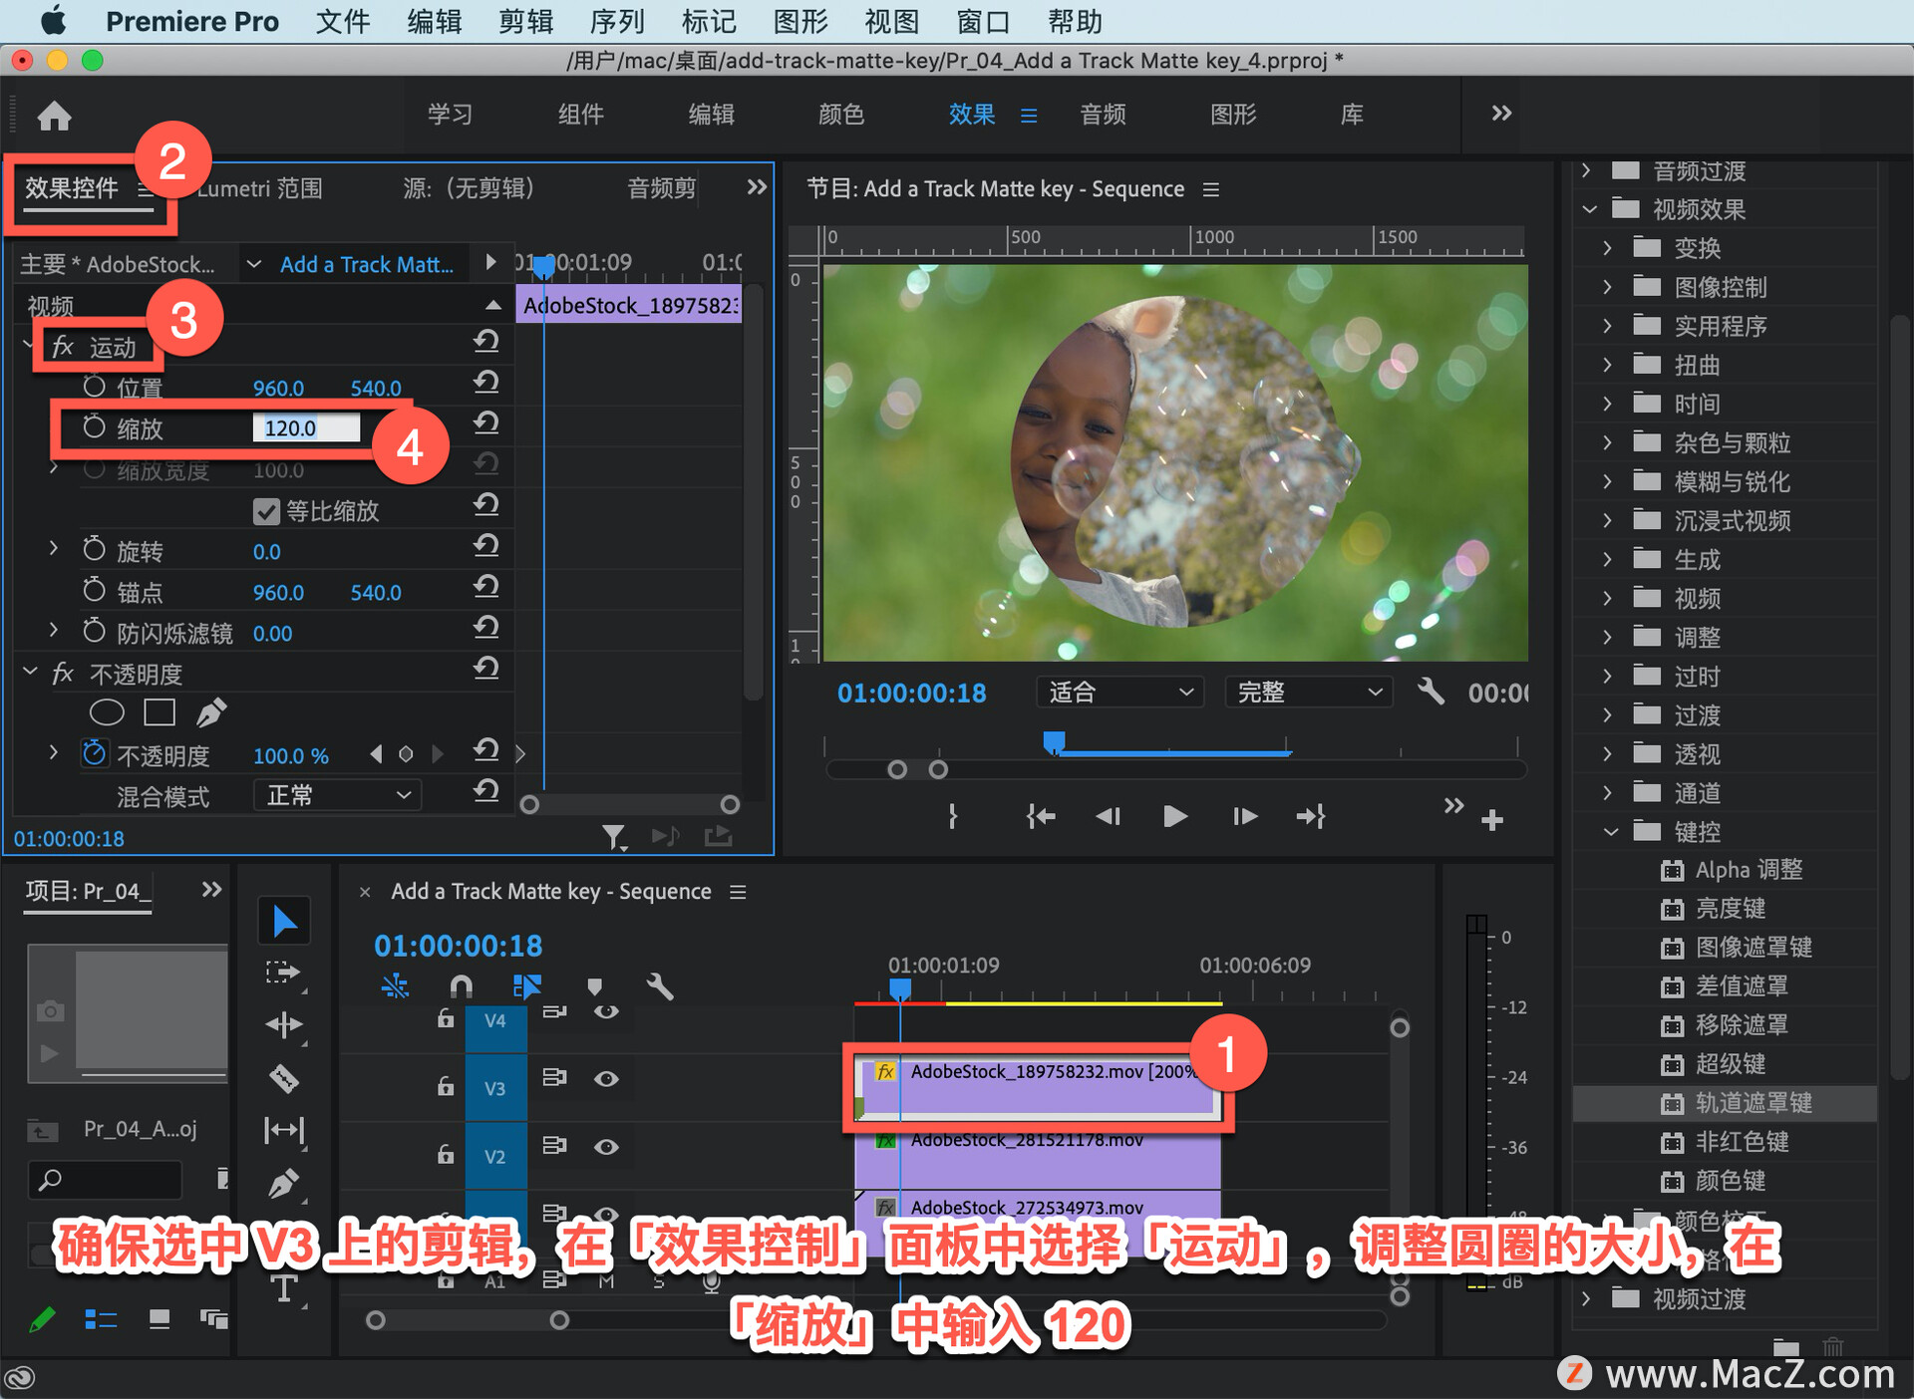
Task: Open the 序列 menu
Action: point(616,21)
